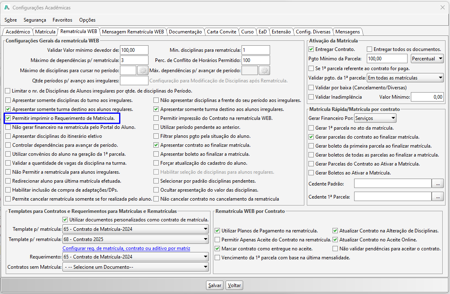Check Validar Inadimplência
The image size is (450, 294).
click(x=311, y=97)
